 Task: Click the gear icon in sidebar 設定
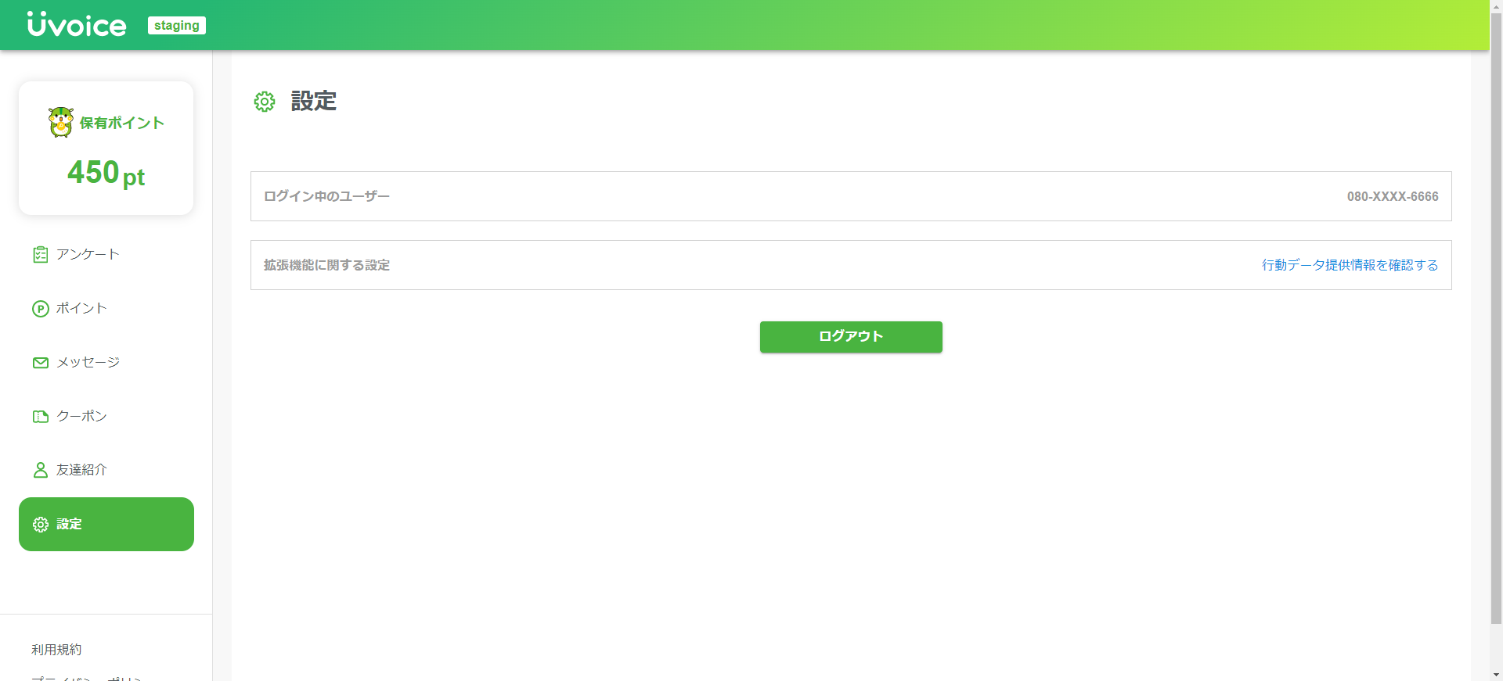(x=41, y=525)
